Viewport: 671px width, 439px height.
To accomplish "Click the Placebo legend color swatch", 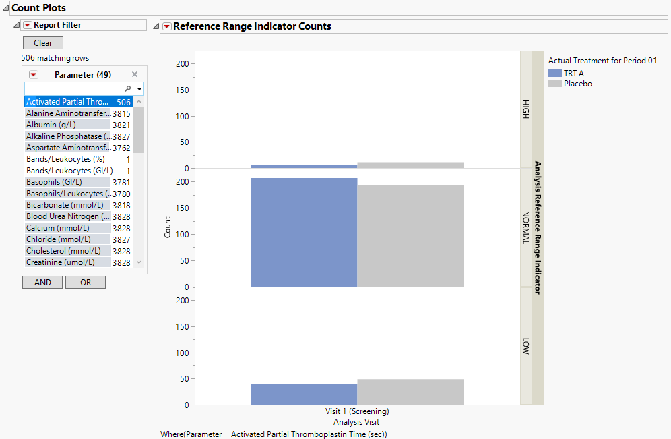I will pyautogui.click(x=554, y=84).
